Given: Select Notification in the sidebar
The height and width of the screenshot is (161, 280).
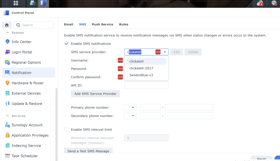Looking at the screenshot, I should (28, 72).
